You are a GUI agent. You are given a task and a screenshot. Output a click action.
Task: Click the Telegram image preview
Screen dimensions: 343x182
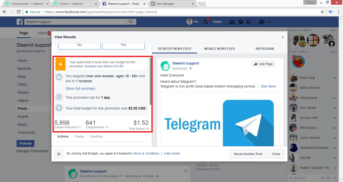click(220, 119)
